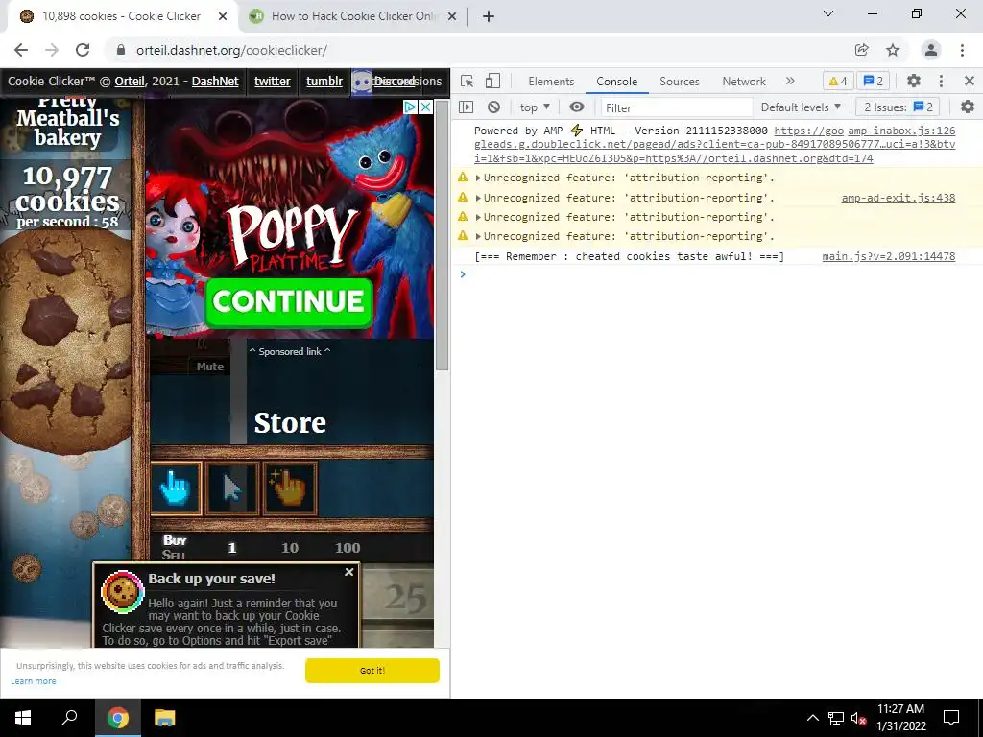Switch to the Console tab

coord(617,82)
